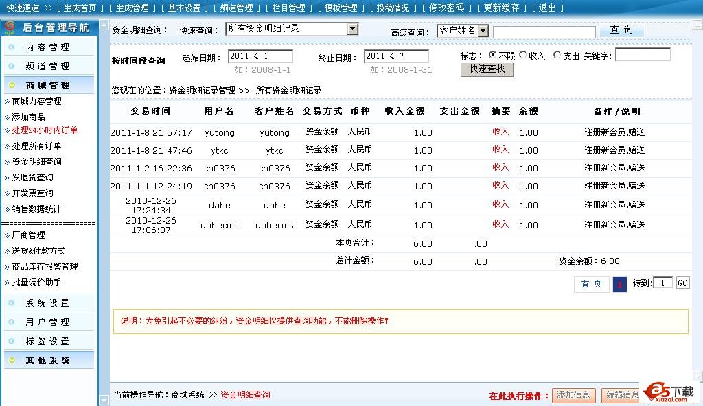
Task: Click the round icon beside 内容管理
Action: (12, 47)
